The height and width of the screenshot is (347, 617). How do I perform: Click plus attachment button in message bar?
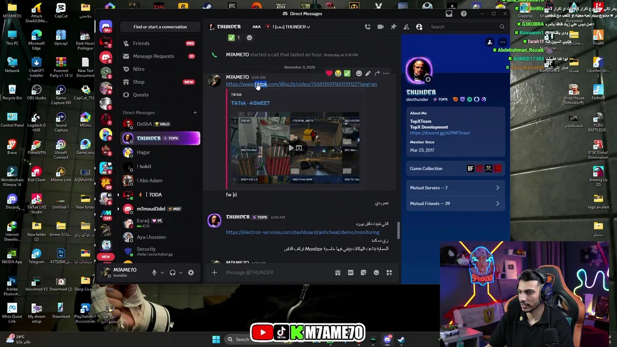pyautogui.click(x=214, y=272)
